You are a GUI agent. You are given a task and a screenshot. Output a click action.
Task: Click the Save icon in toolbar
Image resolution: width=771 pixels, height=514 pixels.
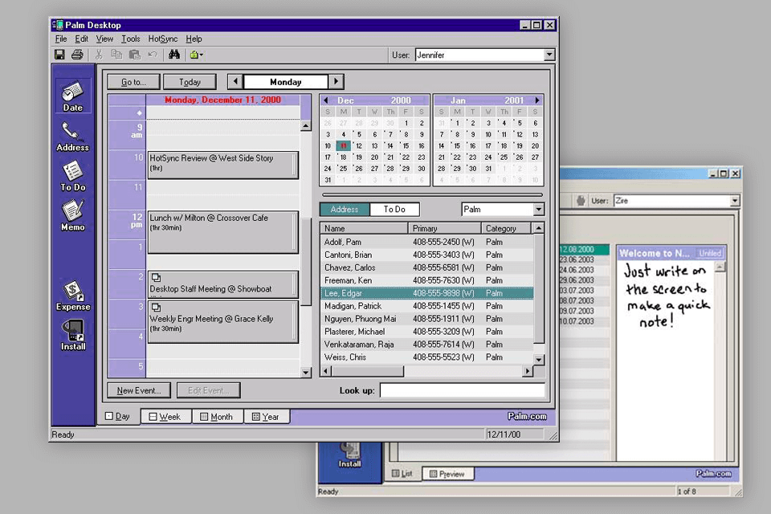click(59, 55)
